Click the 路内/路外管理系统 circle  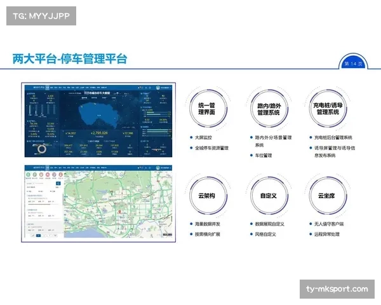pyautogui.click(x=269, y=108)
